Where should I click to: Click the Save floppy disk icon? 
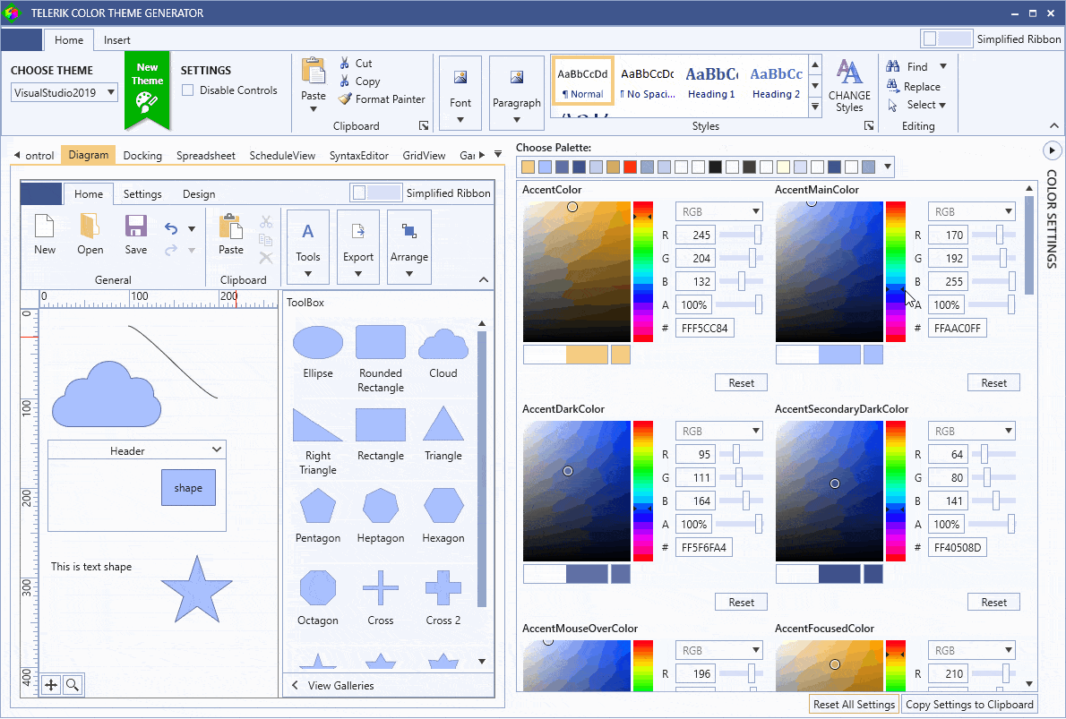[136, 227]
